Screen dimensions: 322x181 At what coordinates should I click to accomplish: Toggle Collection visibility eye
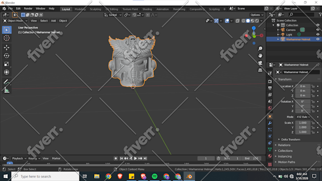point(318,25)
